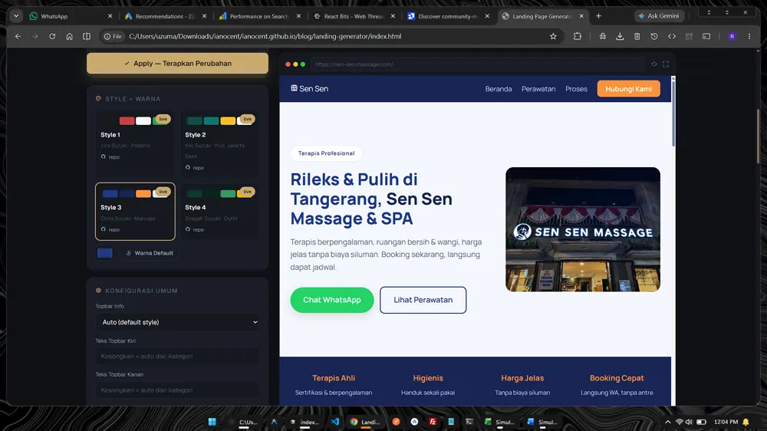Open the Extensions puzzle icon

click(x=578, y=36)
